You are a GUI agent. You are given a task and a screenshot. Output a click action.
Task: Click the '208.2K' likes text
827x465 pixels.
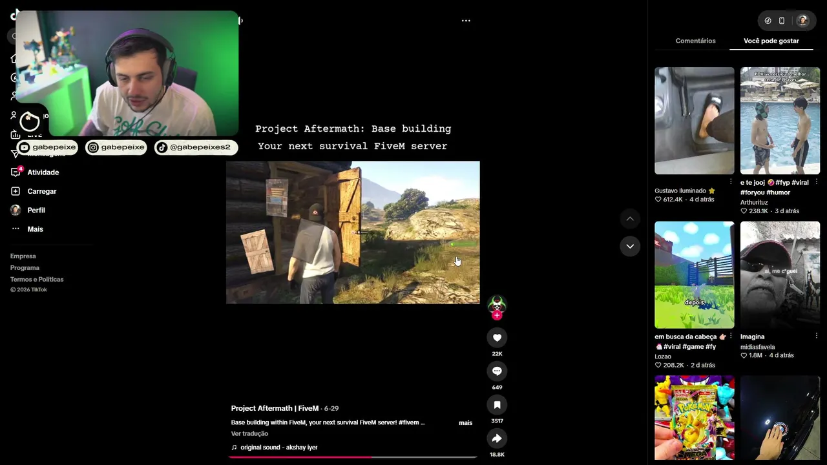[x=673, y=366]
